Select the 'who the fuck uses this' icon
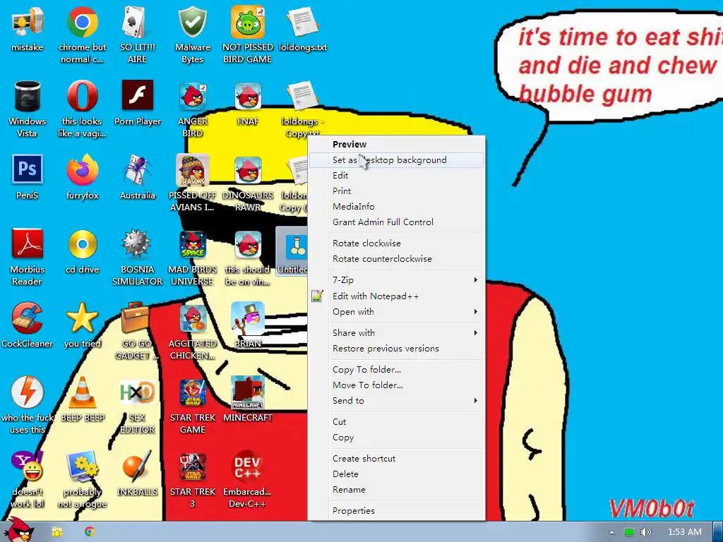The width and height of the screenshot is (723, 542). point(28,405)
